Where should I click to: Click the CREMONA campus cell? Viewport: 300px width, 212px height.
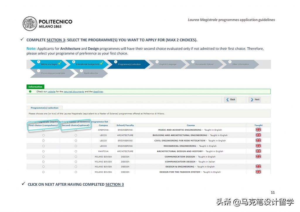(103, 130)
